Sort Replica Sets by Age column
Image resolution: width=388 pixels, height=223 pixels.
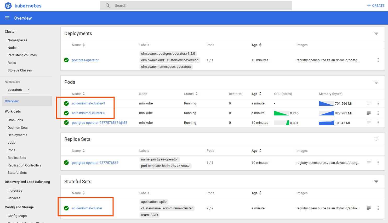[x=256, y=151]
